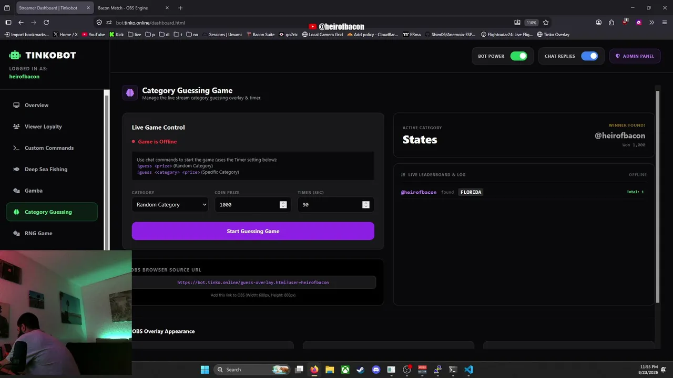Select Category Guessing in the sidebar
This screenshot has height=378, width=673.
coord(52,212)
